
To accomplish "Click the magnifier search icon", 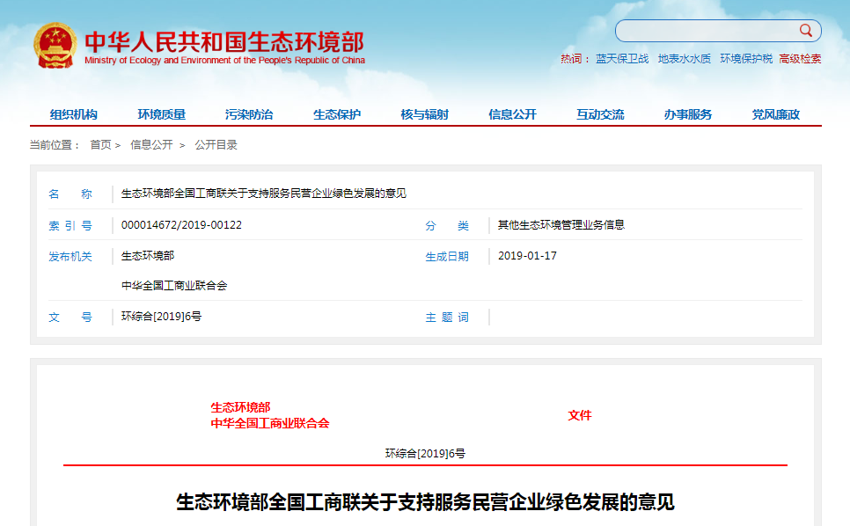I will coord(805,31).
